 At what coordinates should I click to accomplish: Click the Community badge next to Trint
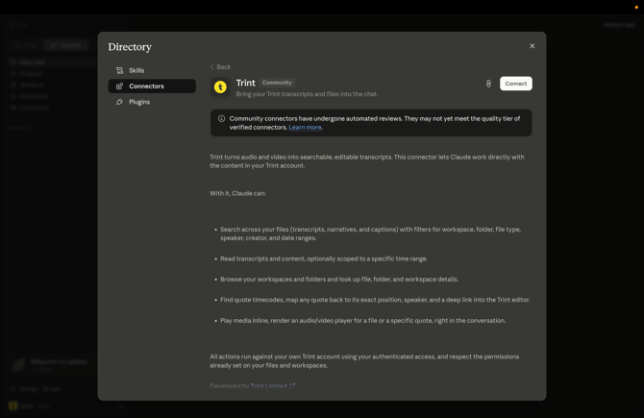pyautogui.click(x=277, y=83)
